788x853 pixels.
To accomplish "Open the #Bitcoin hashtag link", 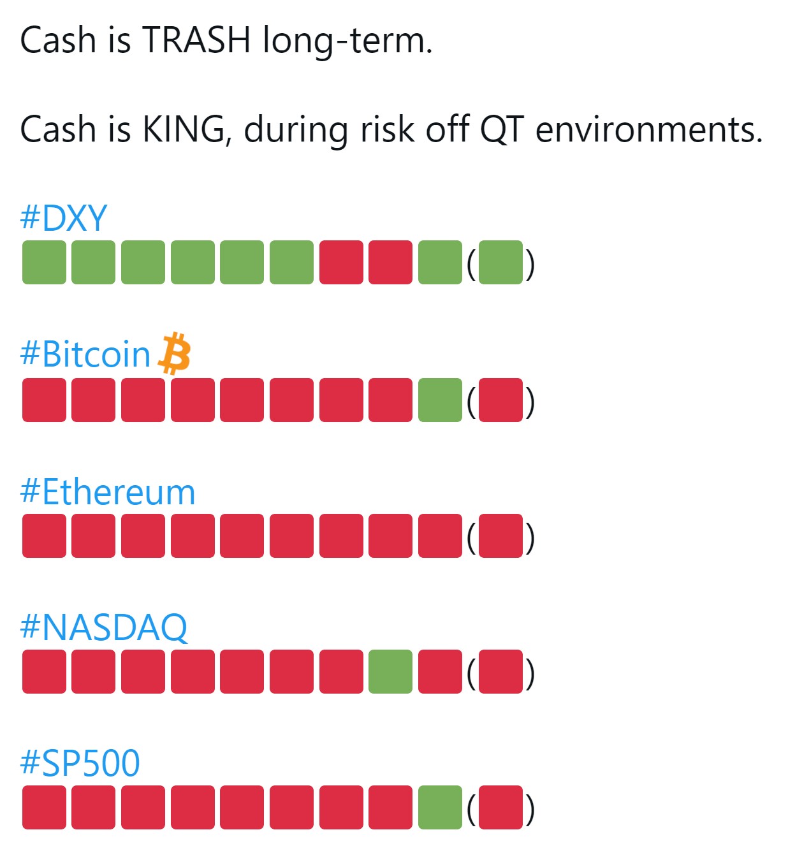I will (85, 354).
